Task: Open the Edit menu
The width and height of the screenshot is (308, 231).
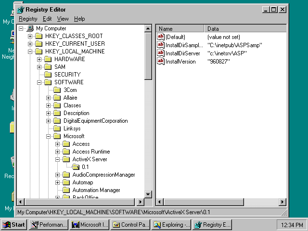Action: coord(47,19)
